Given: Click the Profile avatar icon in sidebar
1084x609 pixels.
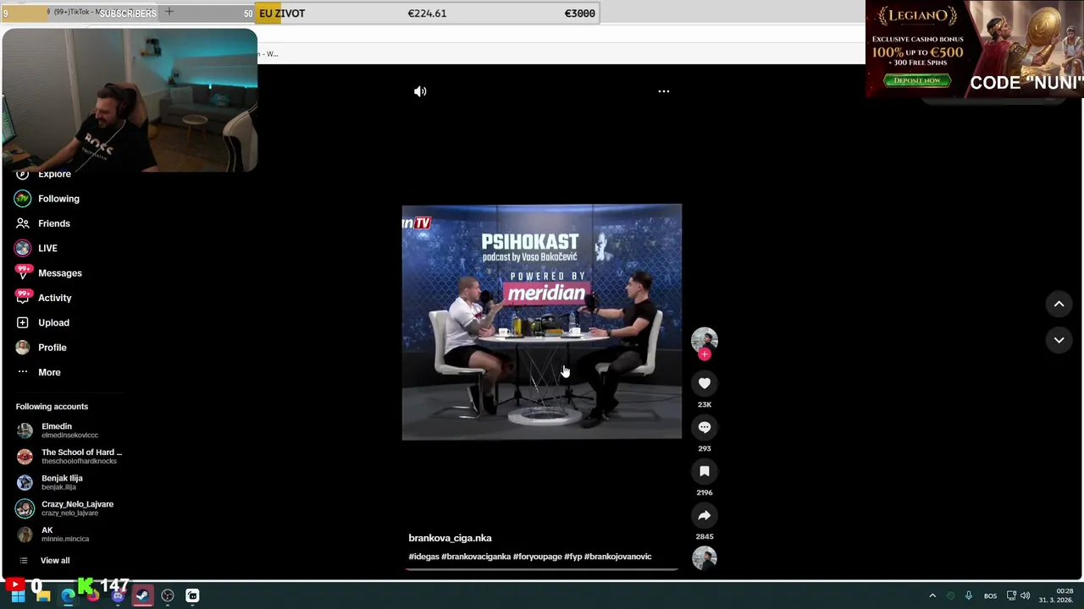Looking at the screenshot, I should tap(23, 348).
